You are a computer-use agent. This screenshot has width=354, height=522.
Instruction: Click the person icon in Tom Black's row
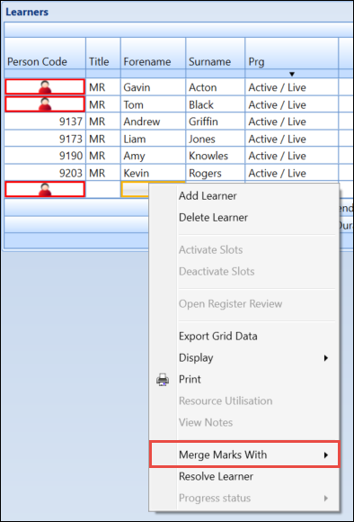(x=45, y=104)
